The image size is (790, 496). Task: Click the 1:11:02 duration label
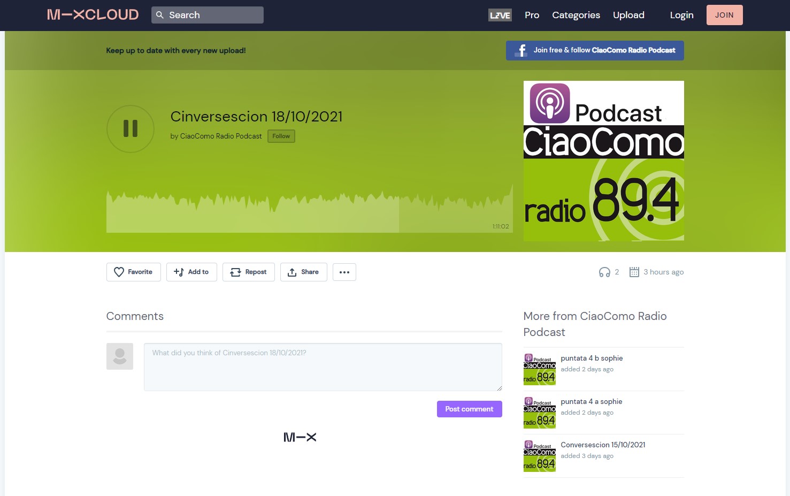[x=501, y=226]
